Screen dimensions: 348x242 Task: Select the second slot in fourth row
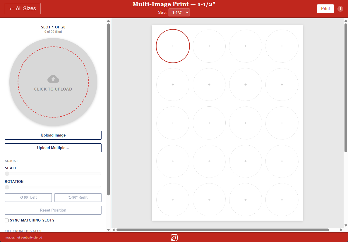point(209,161)
